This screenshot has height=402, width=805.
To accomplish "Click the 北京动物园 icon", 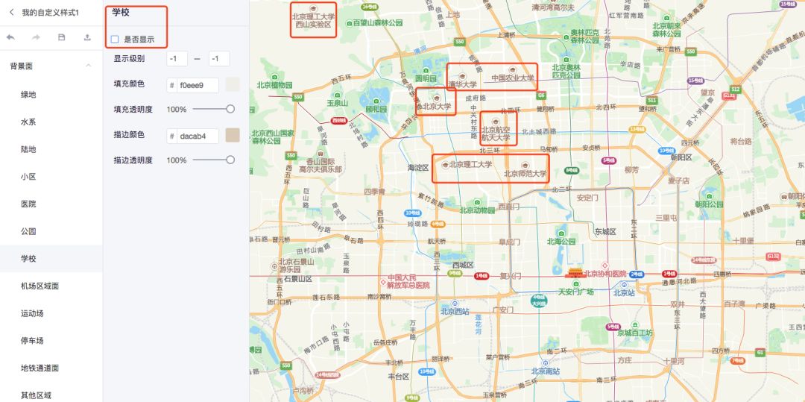I will (x=477, y=202).
